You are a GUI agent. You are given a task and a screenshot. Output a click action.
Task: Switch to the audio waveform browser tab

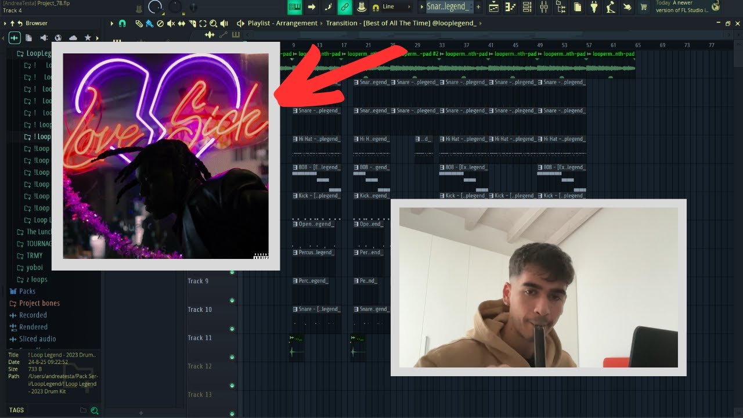click(x=15, y=38)
